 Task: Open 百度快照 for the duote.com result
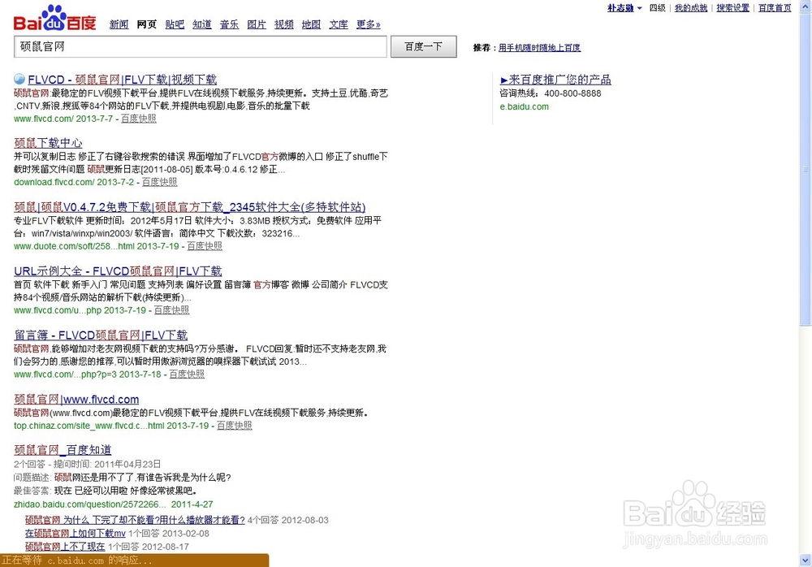(x=205, y=246)
